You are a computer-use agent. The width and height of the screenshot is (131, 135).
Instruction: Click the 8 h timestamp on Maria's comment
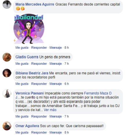[x=67, y=48]
